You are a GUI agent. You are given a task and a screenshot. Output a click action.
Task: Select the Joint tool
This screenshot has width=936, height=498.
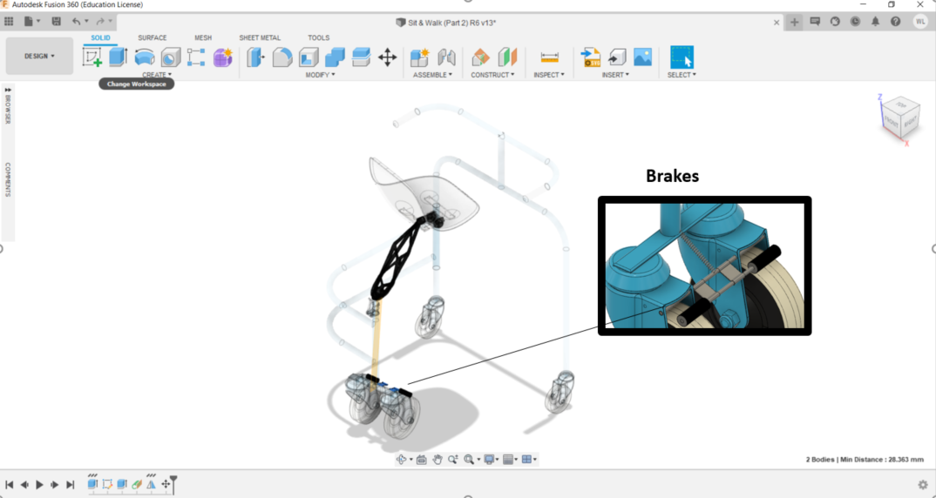446,57
